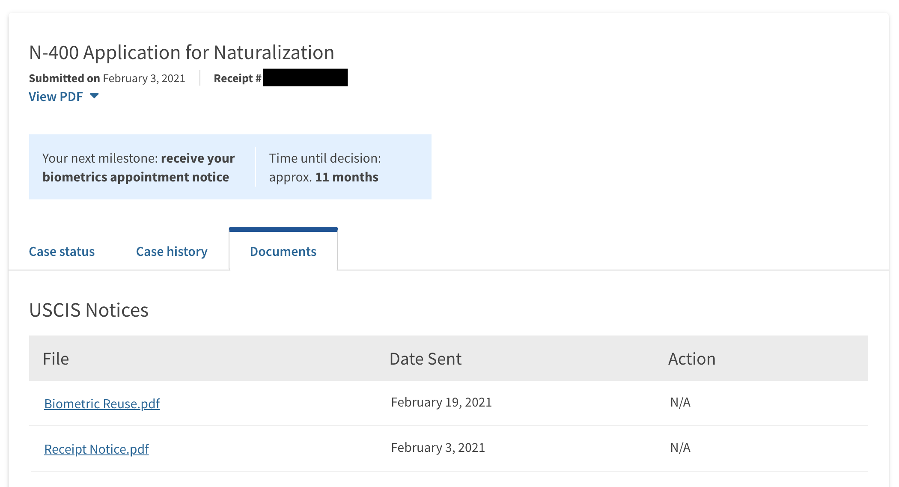Screen dimensions: 899x487
Task: Click N/A action in Biometric Reuse row
Action: [x=680, y=402]
